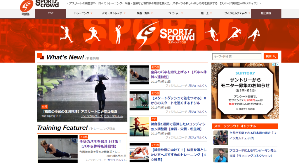
Task: Open フィジカルチェック sidebar thumbnail
Action: [x=221, y=138]
